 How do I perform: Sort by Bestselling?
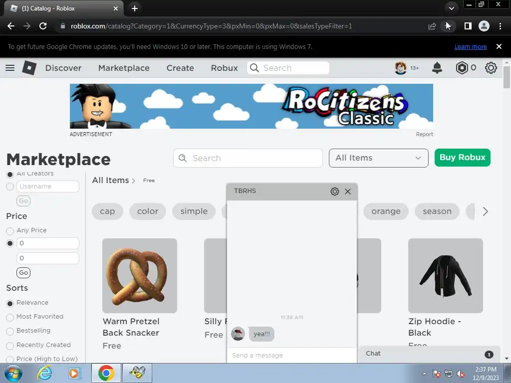(10, 331)
